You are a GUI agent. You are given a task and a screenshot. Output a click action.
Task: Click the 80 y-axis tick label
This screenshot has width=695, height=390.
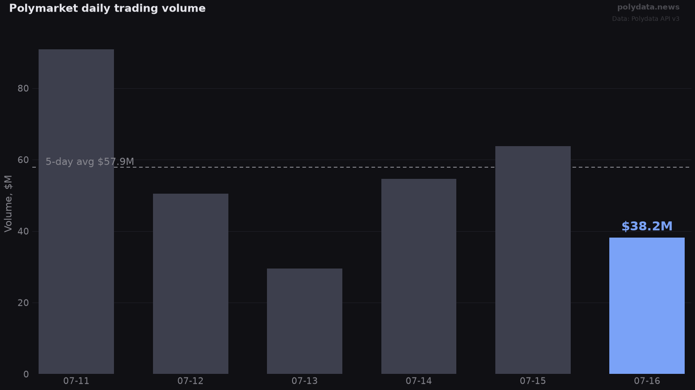[x=23, y=89]
